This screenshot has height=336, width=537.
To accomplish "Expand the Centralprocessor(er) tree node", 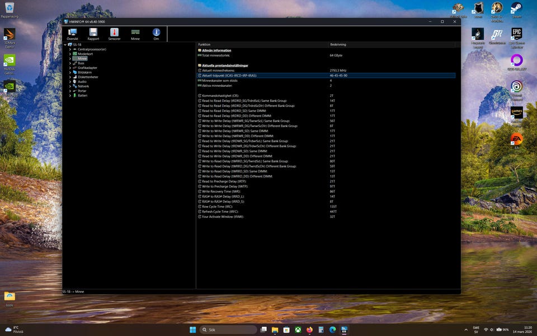I will tap(70, 49).
